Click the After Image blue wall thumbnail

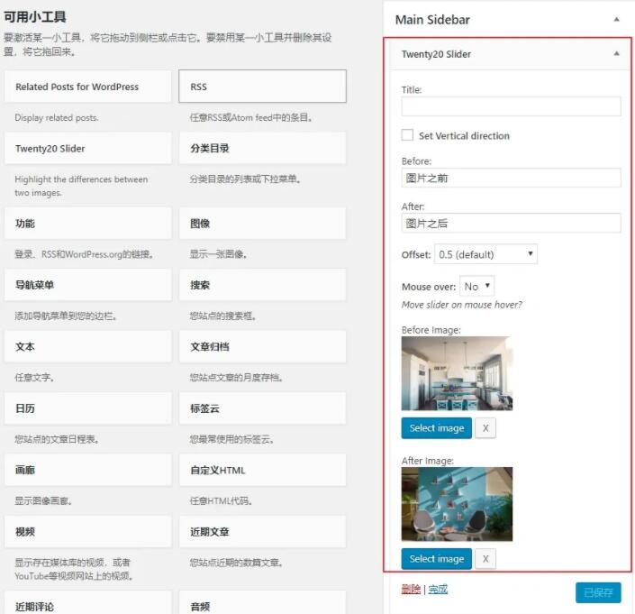(x=457, y=504)
